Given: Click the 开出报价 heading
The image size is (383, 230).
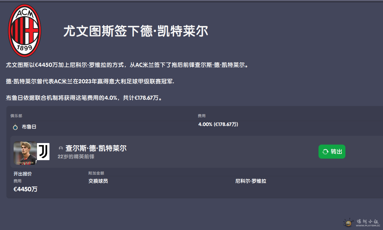Looking at the screenshot, I should (23, 174).
